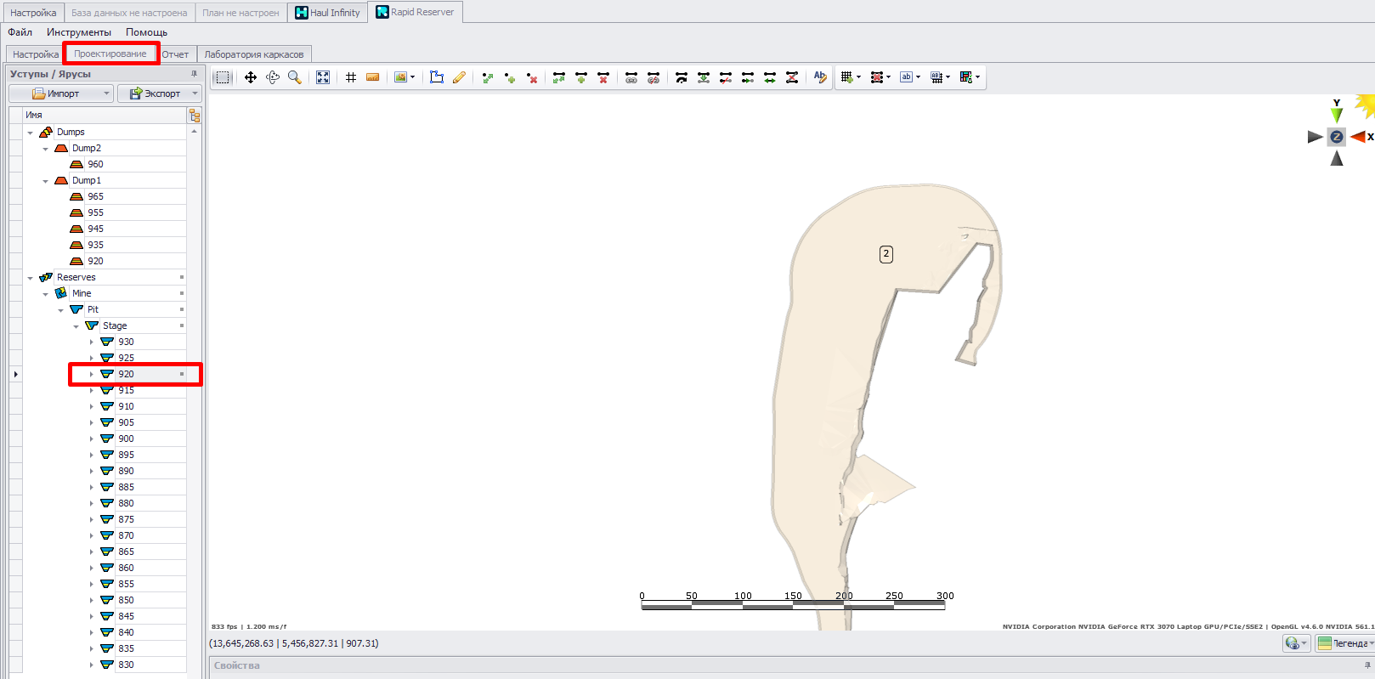
Task: Select the Pan (move) tool
Action: (251, 77)
